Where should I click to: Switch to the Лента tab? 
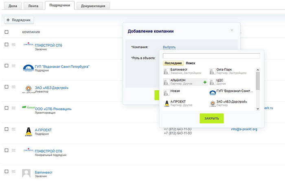(x=33, y=6)
